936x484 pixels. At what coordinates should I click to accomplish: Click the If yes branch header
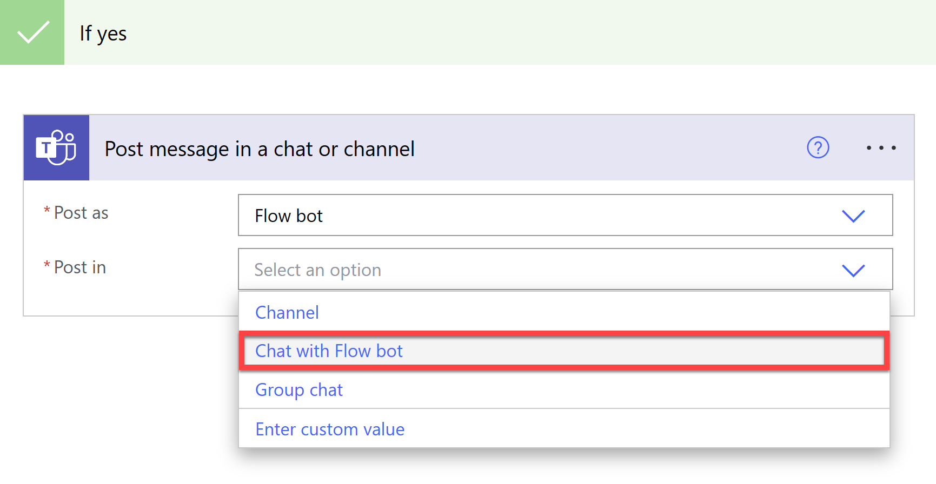click(x=468, y=32)
